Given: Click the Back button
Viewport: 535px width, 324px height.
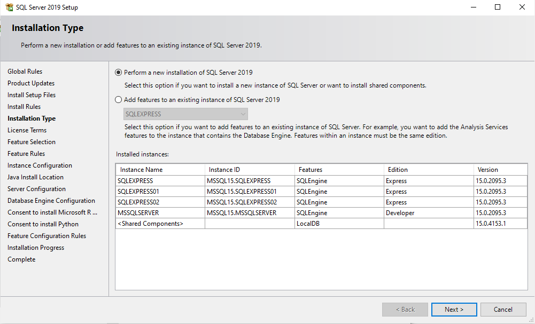Looking at the screenshot, I should [405, 310].
